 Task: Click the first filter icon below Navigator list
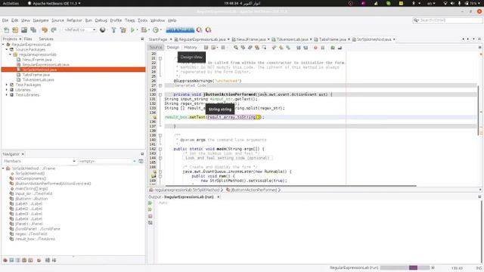pos(5,260)
